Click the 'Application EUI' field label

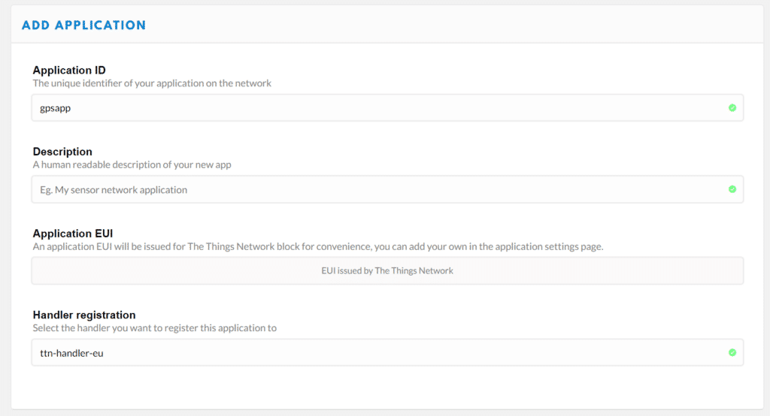tap(73, 234)
